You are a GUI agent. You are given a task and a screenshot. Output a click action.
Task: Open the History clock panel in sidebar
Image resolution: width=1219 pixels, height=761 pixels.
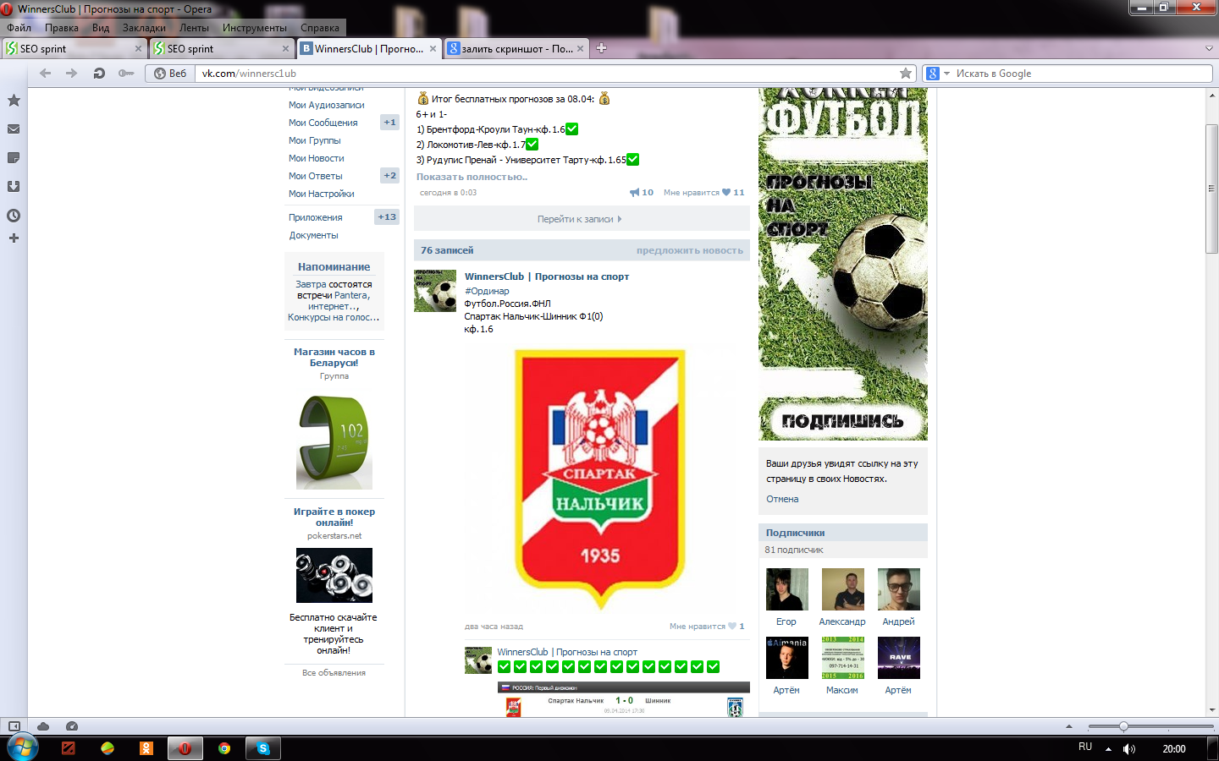click(14, 216)
